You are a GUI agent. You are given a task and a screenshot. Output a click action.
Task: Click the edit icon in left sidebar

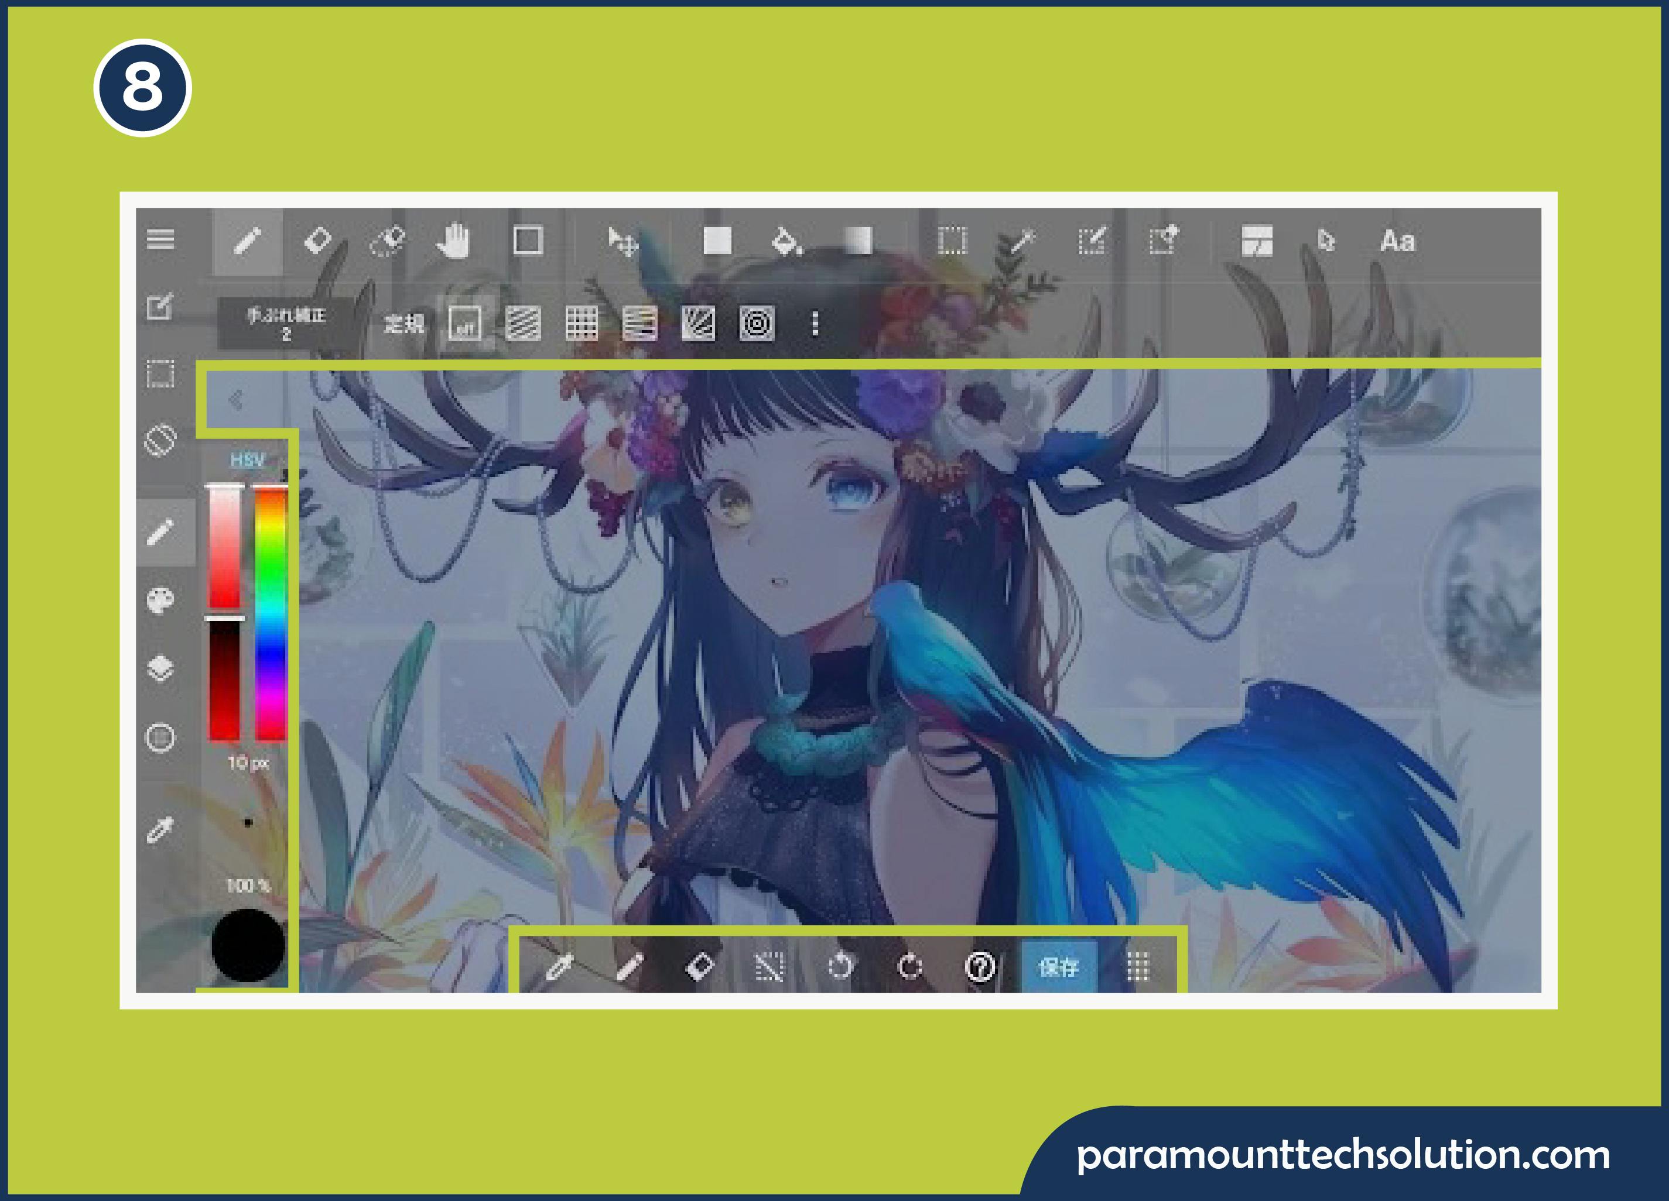(160, 306)
